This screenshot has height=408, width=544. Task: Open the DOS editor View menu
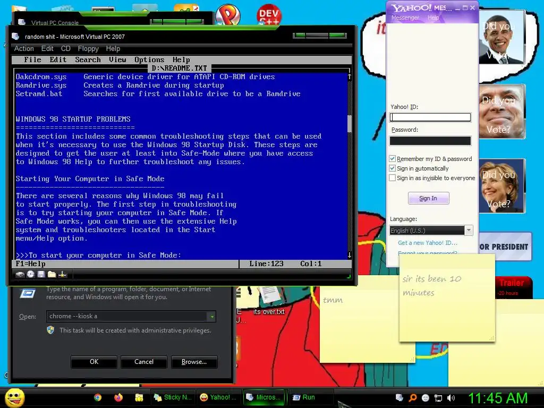(x=117, y=59)
